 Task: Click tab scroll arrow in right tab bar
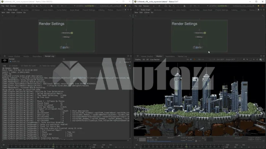coord(258,10)
